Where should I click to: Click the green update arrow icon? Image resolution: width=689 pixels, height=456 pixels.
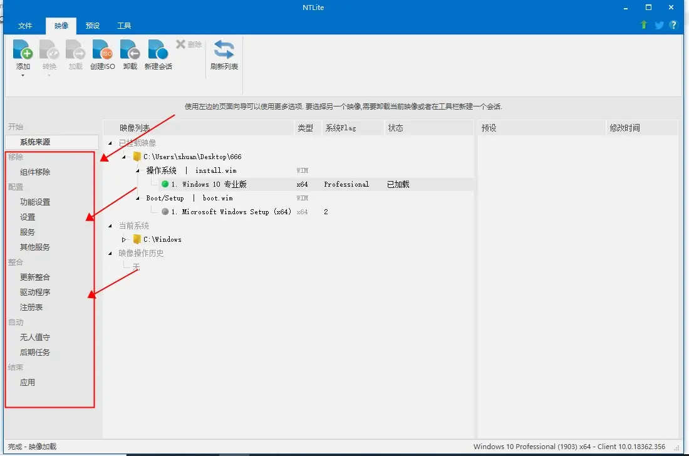click(644, 25)
